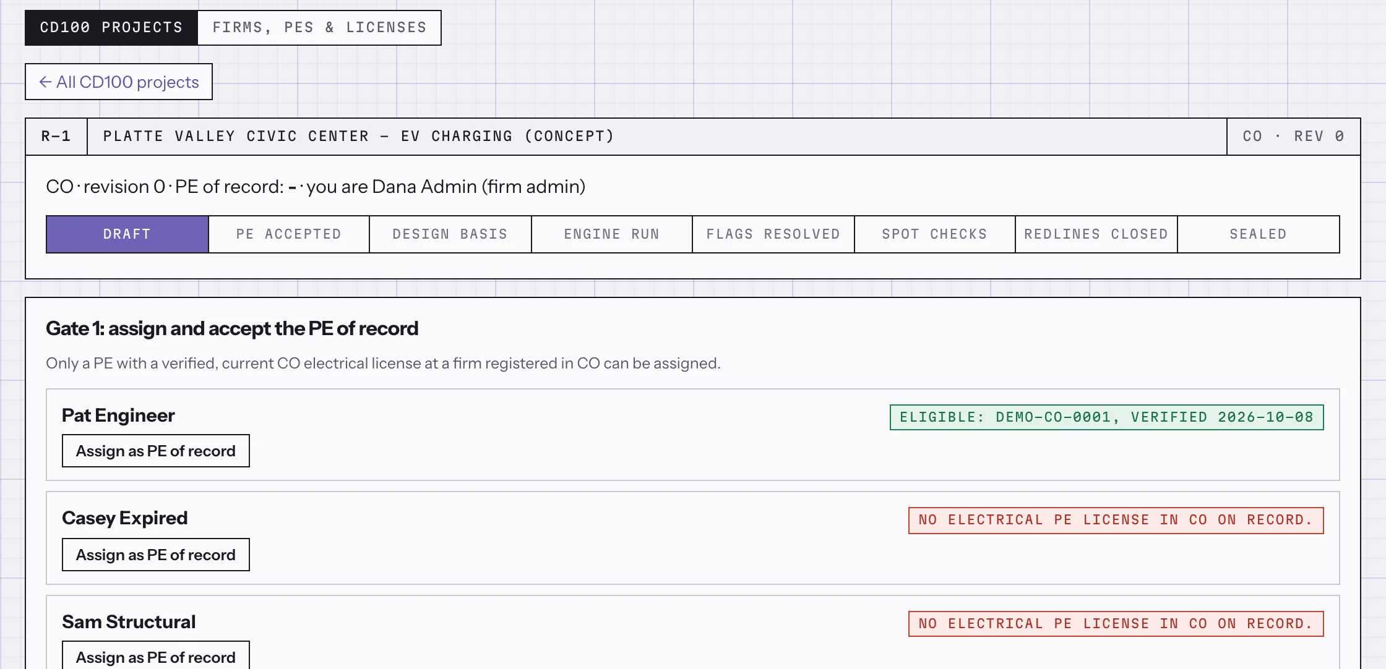Viewport: 1386px width, 669px height.
Task: Click the CO · REV 0 label
Action: [1294, 137]
